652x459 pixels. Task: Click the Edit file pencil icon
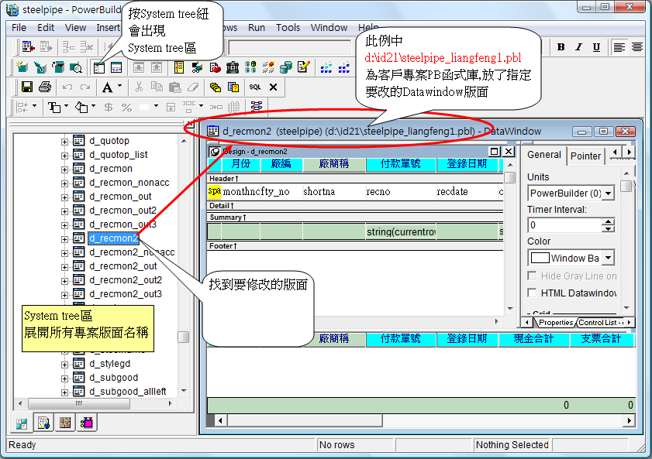[304, 67]
